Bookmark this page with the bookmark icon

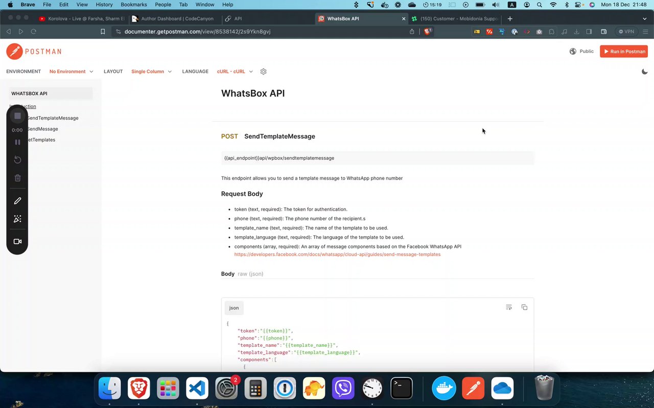[x=103, y=31]
